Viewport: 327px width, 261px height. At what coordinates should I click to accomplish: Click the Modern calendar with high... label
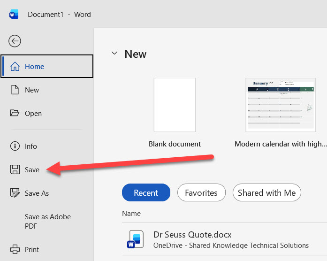point(281,144)
